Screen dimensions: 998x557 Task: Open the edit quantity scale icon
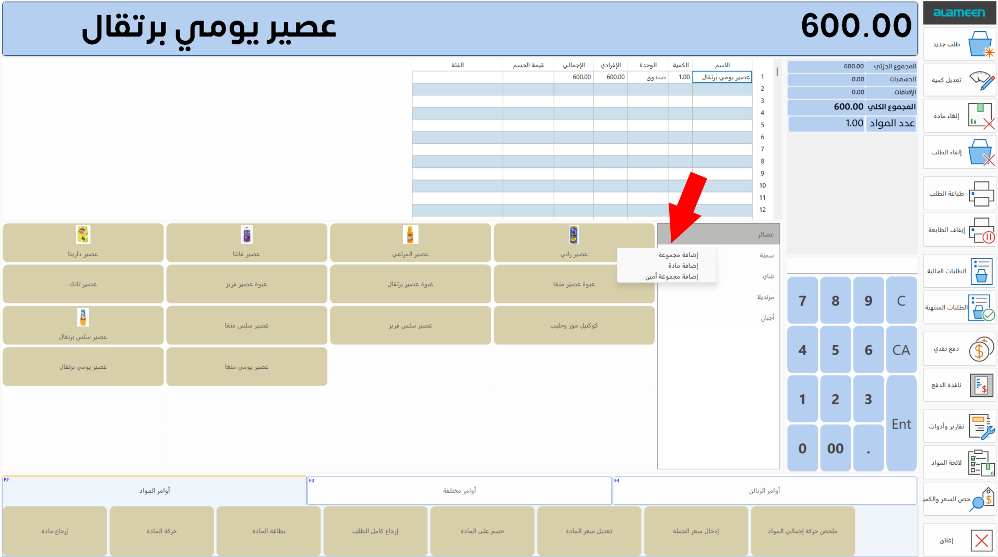click(x=981, y=80)
